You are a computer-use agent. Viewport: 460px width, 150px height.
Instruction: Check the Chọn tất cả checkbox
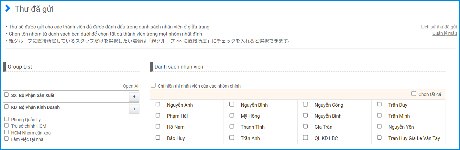pyautogui.click(x=414, y=94)
